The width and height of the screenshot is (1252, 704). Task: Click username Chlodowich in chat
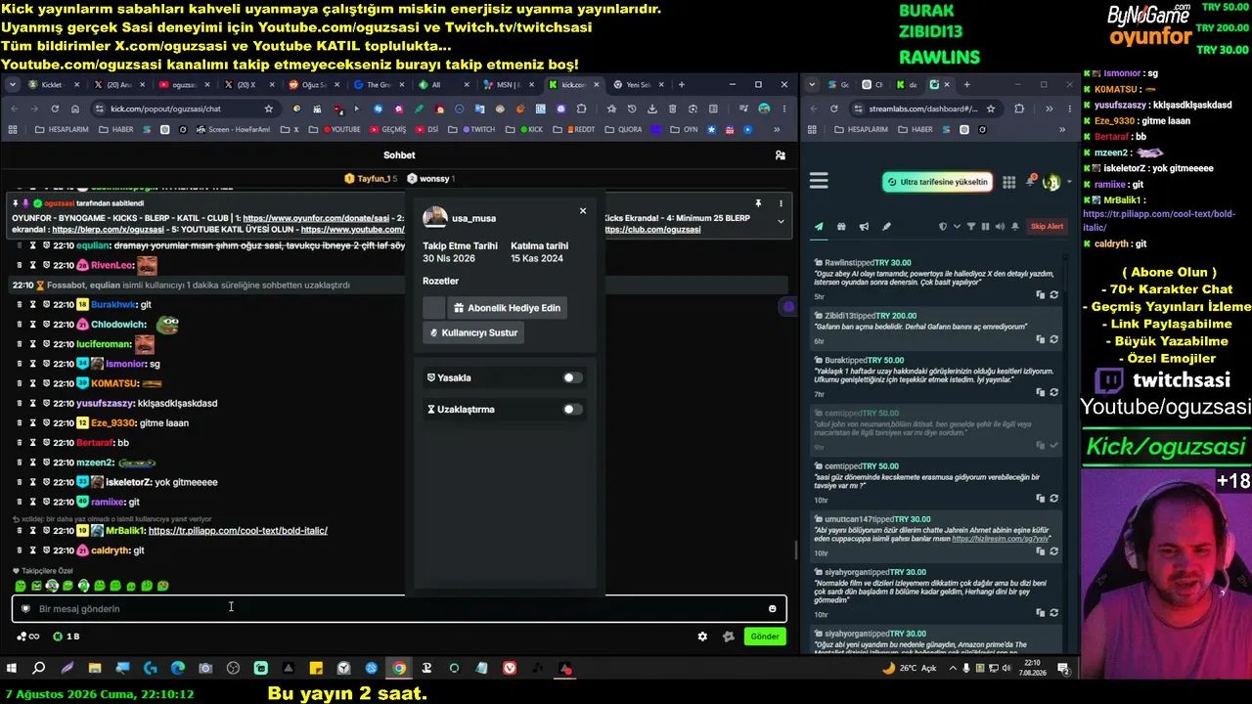coord(118,324)
